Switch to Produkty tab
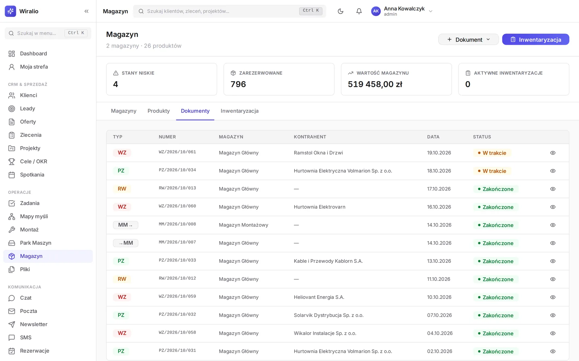 (159, 111)
